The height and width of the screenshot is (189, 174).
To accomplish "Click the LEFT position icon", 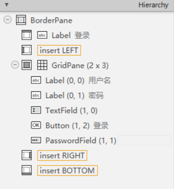I will click(x=27, y=50).
